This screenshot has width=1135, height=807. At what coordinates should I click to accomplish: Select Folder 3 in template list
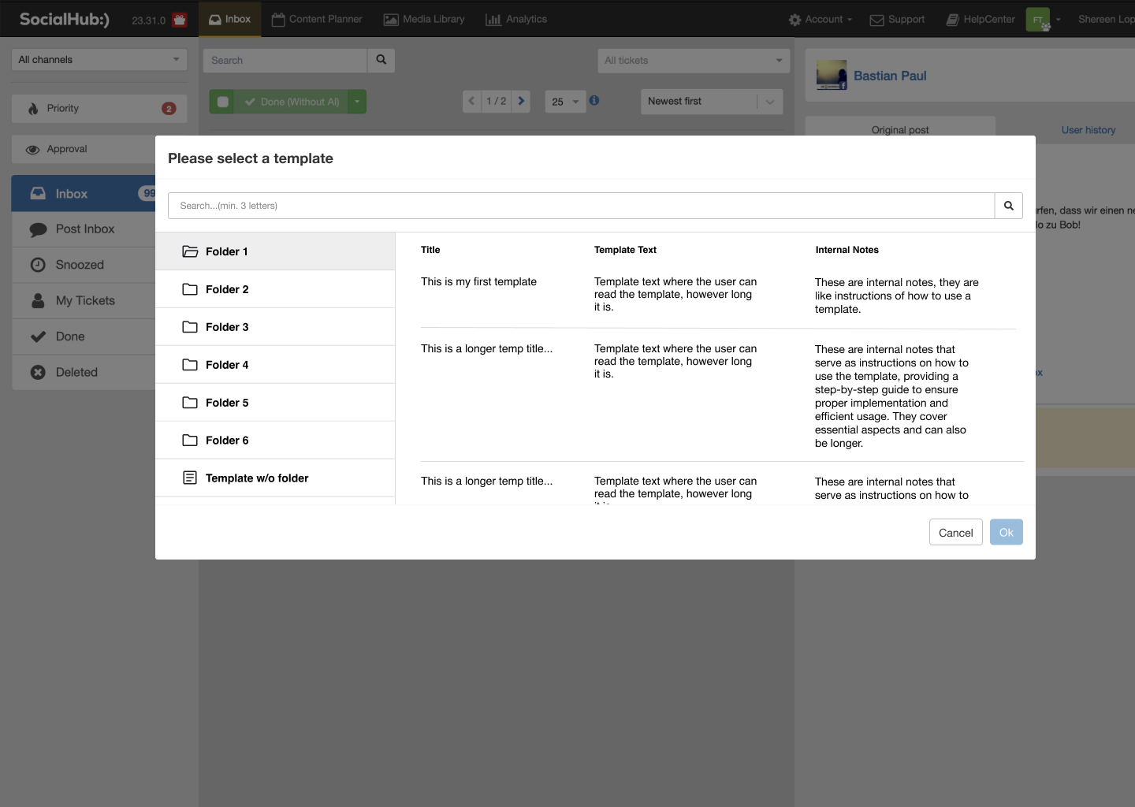(x=275, y=327)
